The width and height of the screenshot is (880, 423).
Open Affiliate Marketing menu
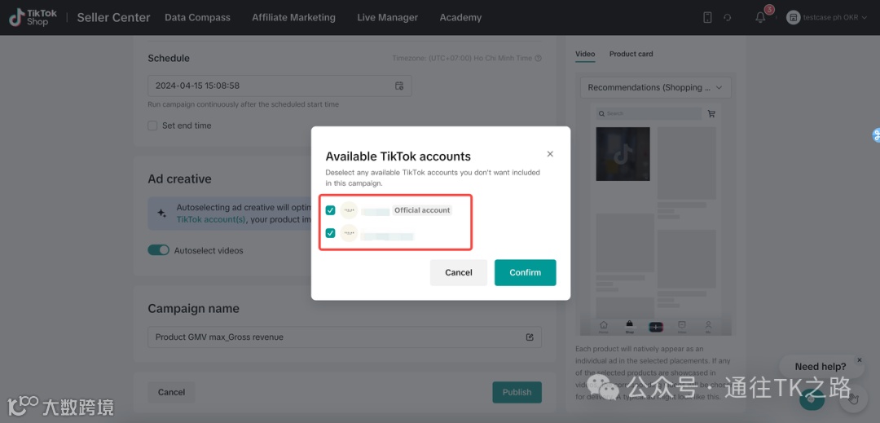293,17
